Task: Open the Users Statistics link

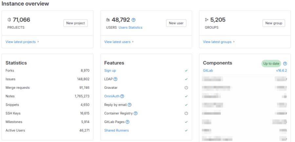Action: (130, 27)
